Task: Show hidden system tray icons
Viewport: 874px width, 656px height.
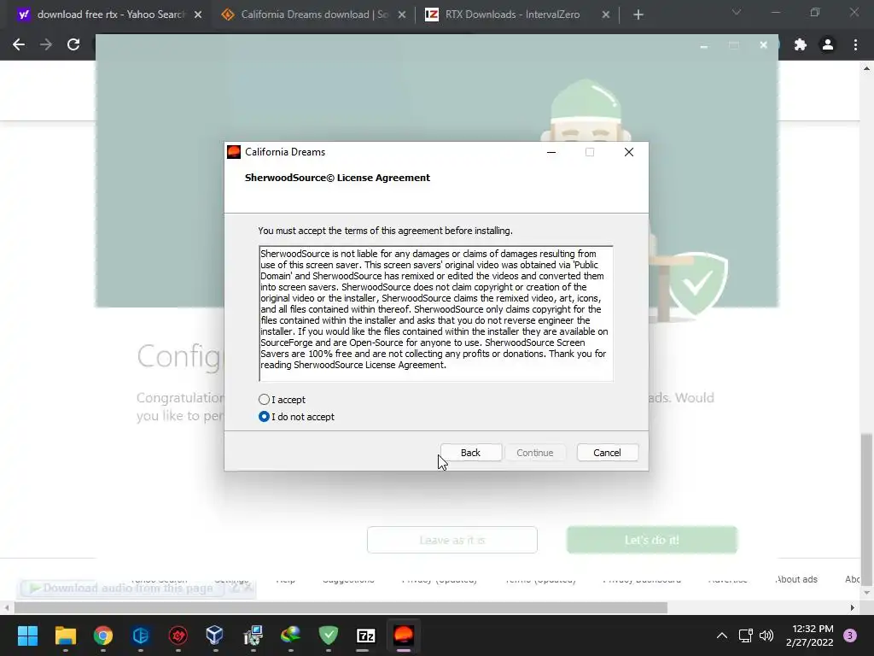Action: (722, 635)
